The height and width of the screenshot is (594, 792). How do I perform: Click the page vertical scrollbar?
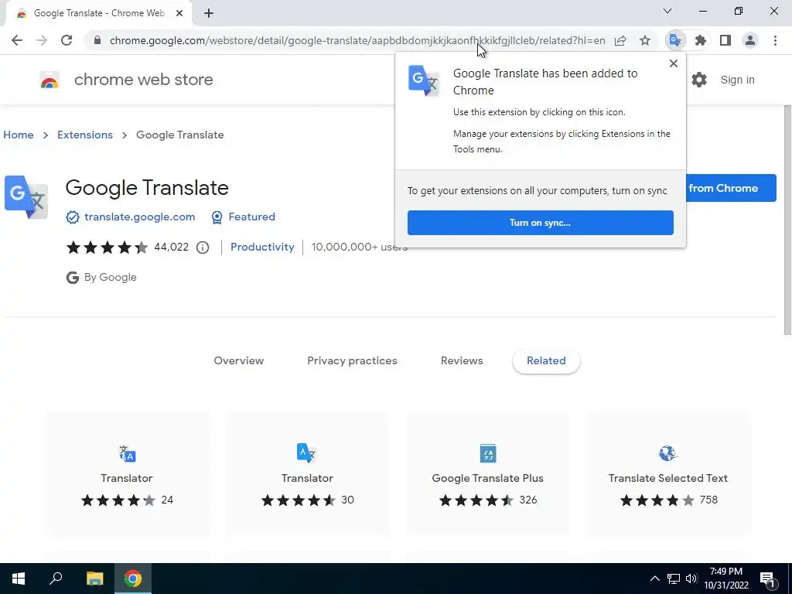click(787, 220)
